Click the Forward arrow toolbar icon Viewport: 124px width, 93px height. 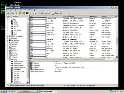pyautogui.click(x=12, y=13)
